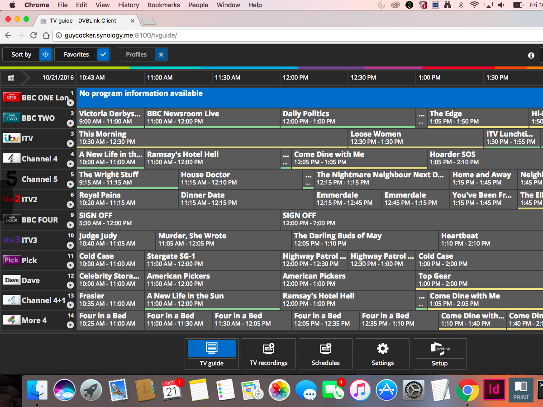543x407 pixels.
Task: Open Photos from the Dock
Action: tap(279, 389)
